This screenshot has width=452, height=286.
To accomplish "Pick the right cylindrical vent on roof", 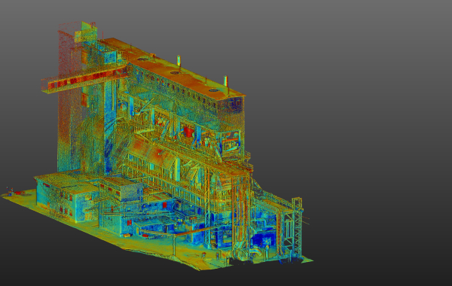I will 226,81.
